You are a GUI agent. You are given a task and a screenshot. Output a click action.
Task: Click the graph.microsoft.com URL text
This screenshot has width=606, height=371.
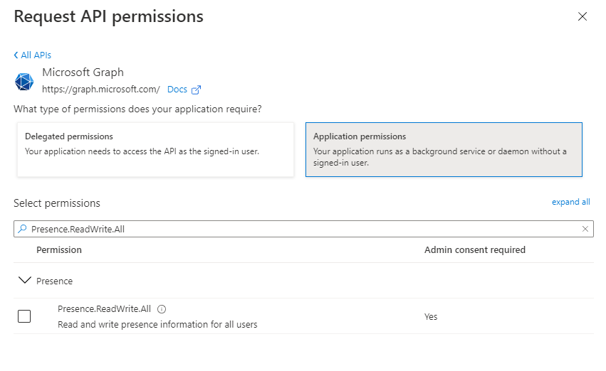(101, 90)
